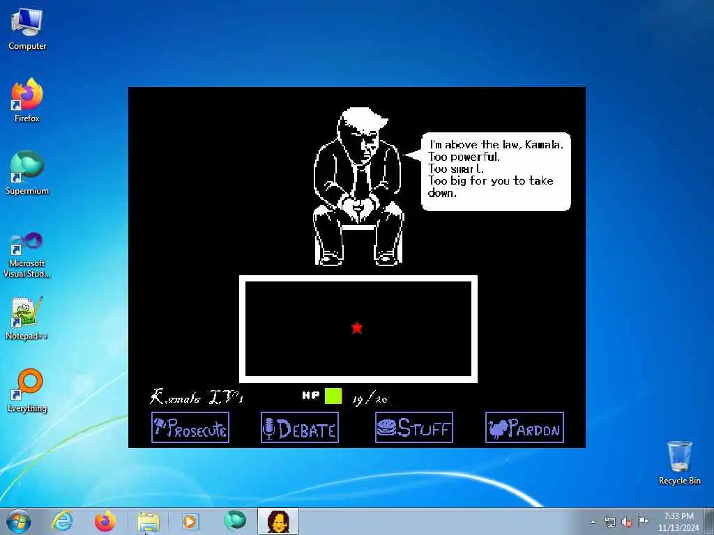Click the Show desktop strip
714x535 pixels.
pyautogui.click(x=709, y=521)
